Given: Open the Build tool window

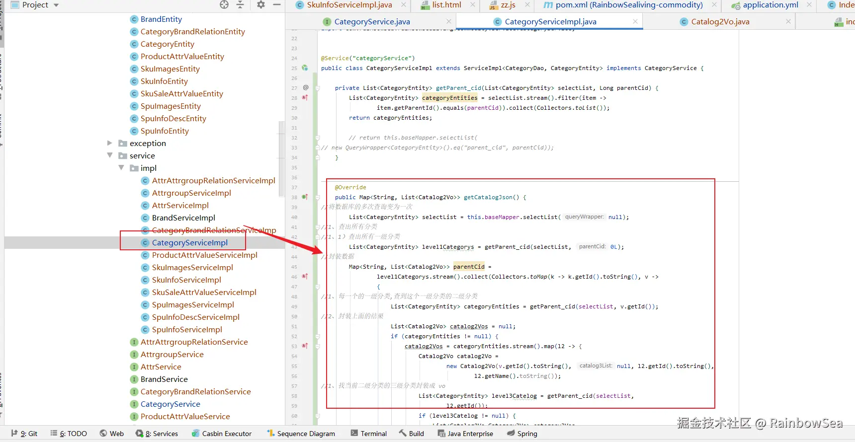Looking at the screenshot, I should pyautogui.click(x=411, y=434).
